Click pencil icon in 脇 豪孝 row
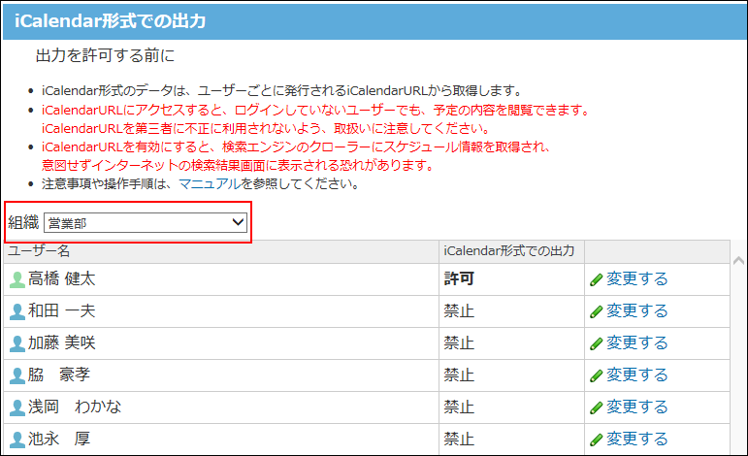Image resolution: width=748 pixels, height=456 pixels. tap(597, 375)
